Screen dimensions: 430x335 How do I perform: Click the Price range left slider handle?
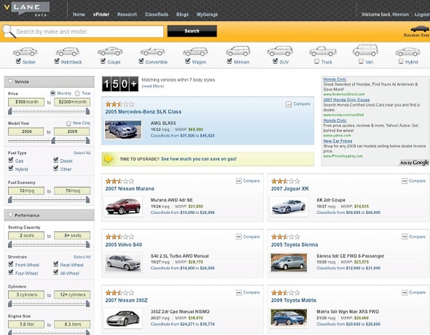tap(10, 111)
